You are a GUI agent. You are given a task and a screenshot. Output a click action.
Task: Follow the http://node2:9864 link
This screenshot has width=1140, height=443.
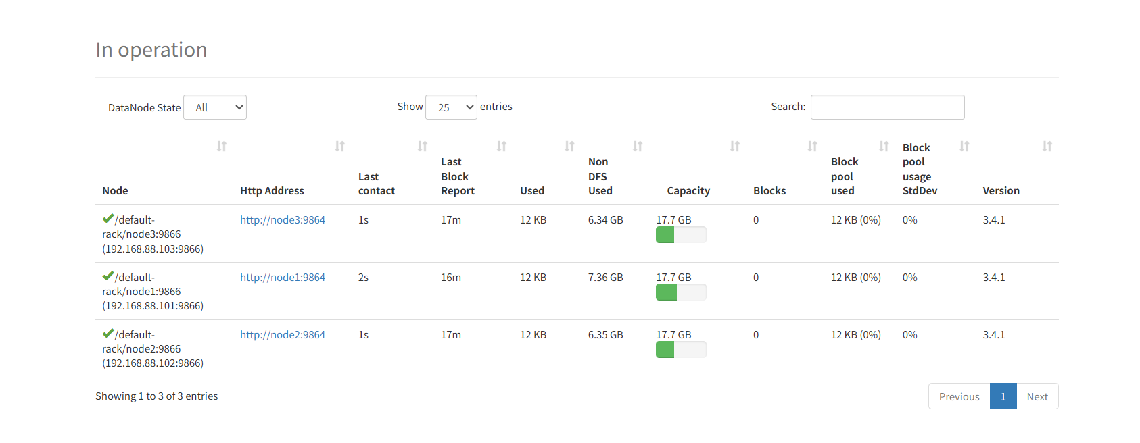pos(283,335)
